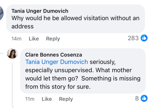Click the curved thread connector left of Clare's avatar
This screenshot has height=108, width=151.
click(2, 53)
